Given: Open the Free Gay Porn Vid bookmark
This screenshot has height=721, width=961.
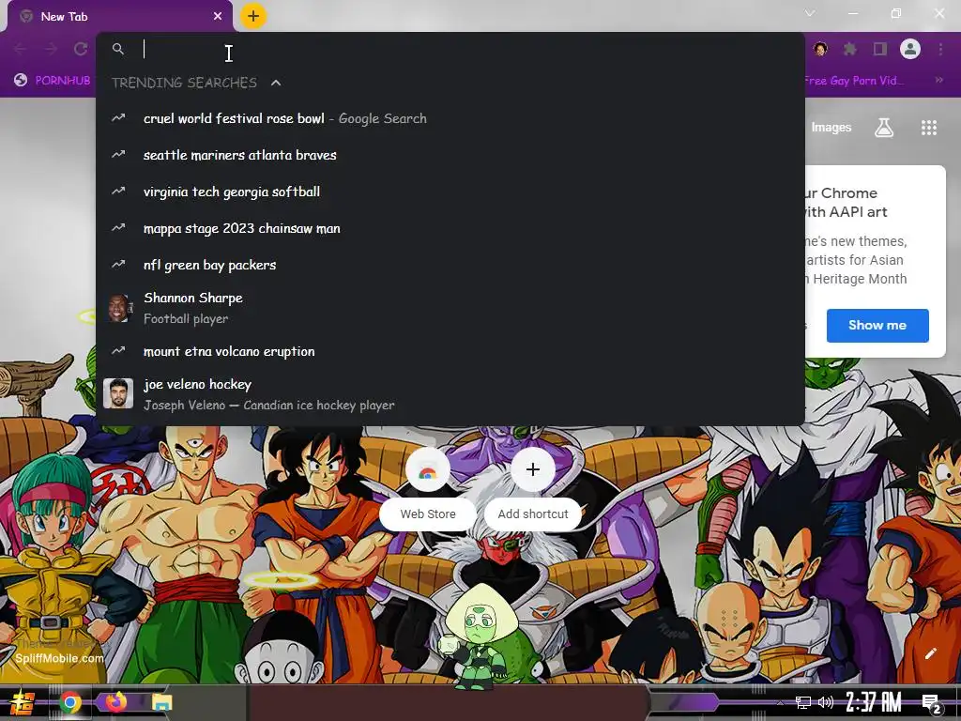Looking at the screenshot, I should pyautogui.click(x=853, y=81).
